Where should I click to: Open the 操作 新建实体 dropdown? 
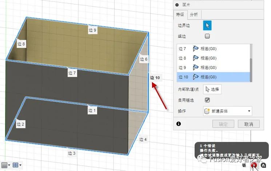pos(227,111)
